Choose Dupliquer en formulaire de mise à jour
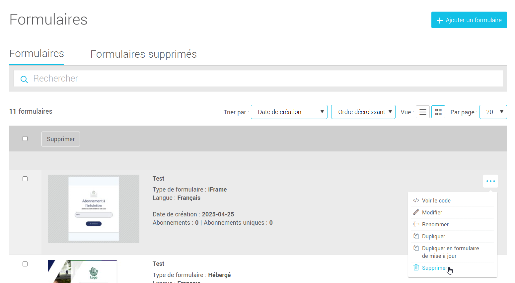The width and height of the screenshot is (515, 283). pos(450,252)
